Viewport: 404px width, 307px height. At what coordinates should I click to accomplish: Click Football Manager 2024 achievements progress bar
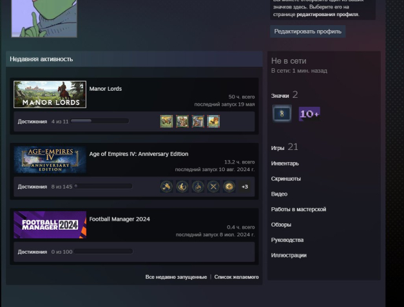pyautogui.click(x=104, y=252)
